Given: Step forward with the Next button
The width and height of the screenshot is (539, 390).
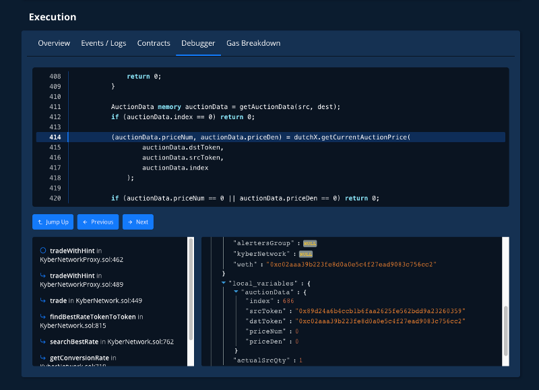Looking at the screenshot, I should click(x=137, y=222).
